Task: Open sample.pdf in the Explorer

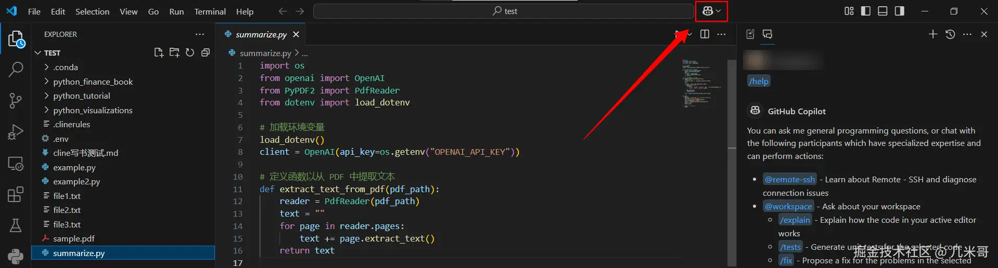Action: point(74,238)
